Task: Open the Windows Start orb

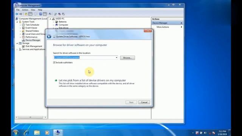Action: click(x=16, y=133)
